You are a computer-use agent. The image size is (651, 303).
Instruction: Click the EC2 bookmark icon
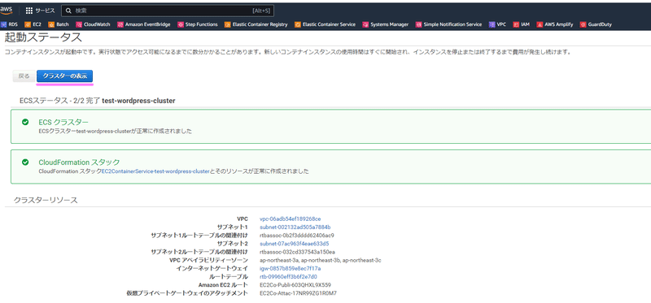28,24
